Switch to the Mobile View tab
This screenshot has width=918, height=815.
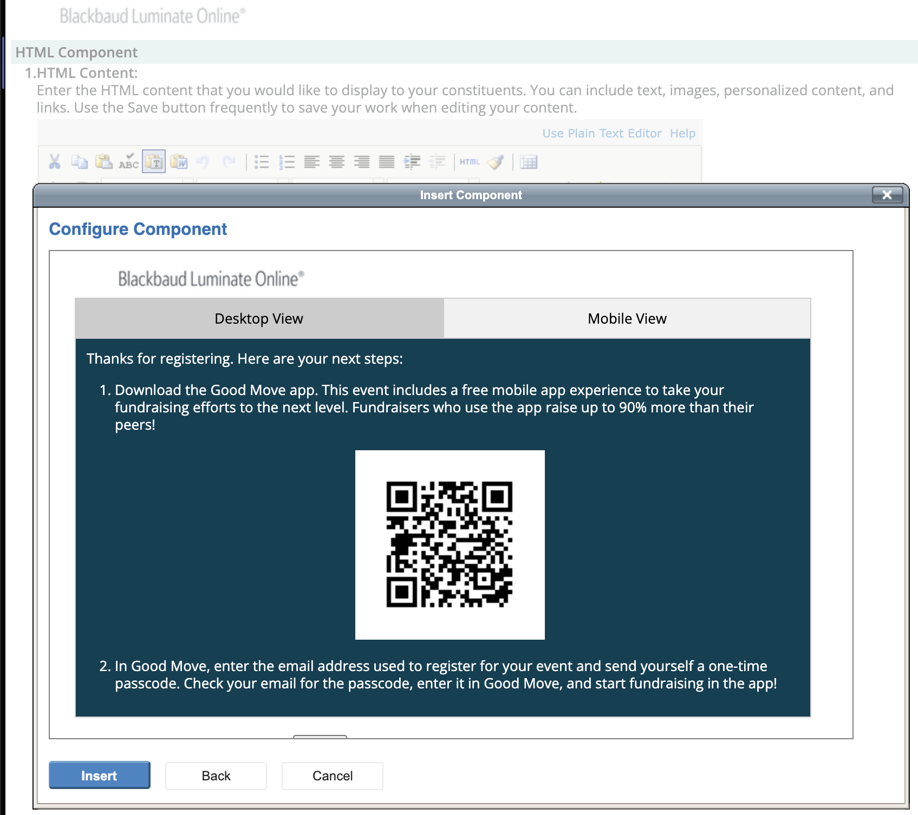coord(627,318)
